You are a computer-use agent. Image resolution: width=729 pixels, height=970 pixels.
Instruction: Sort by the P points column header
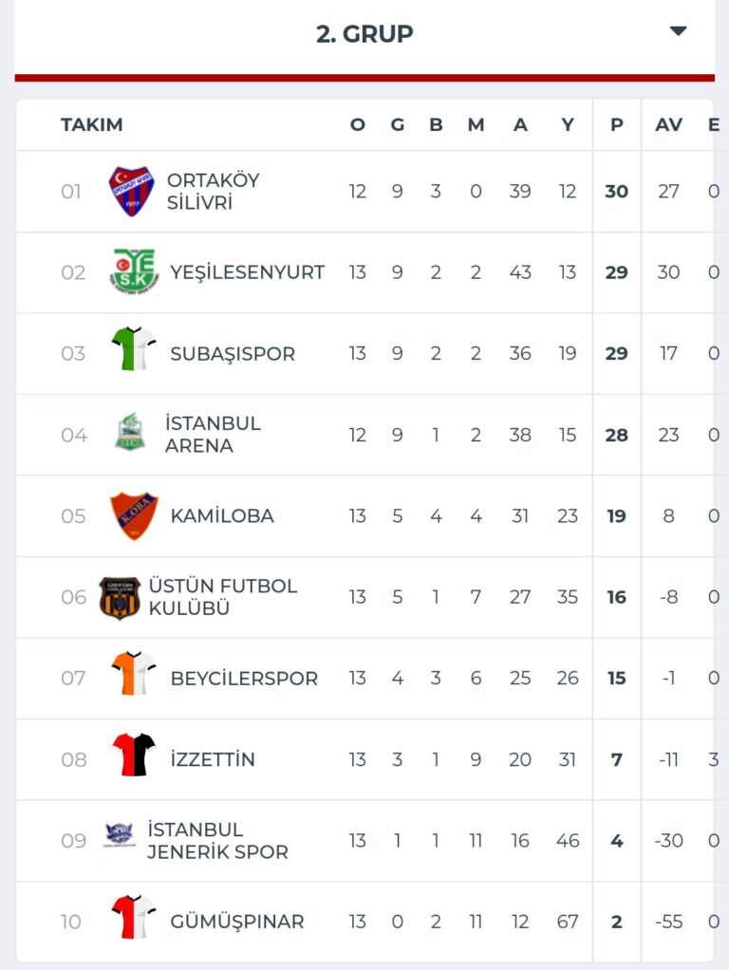(616, 124)
